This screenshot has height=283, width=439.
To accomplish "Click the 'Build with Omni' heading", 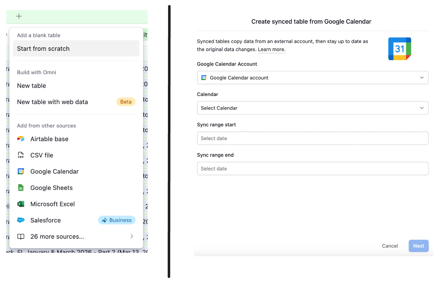I will 36,72.
